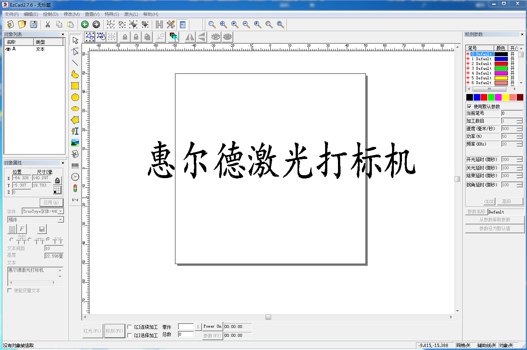Screen dimensions: 527x350
Task: Open the 文件(F) menu
Action: (11, 14)
